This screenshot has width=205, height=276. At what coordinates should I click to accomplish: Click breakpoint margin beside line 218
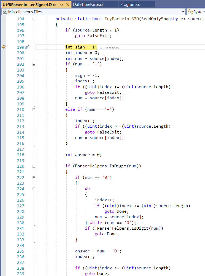[4, 155]
